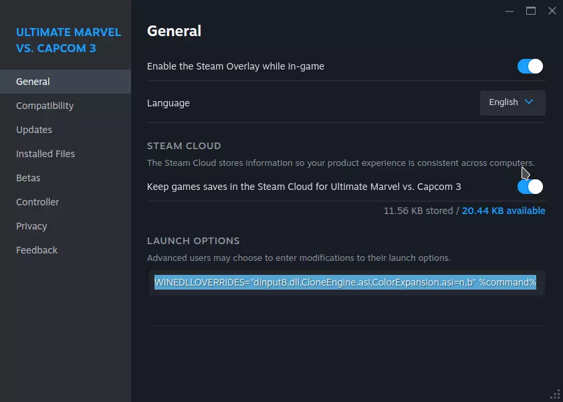The image size is (563, 402).
Task: Click the 20.44 KB available link
Action: 503,211
